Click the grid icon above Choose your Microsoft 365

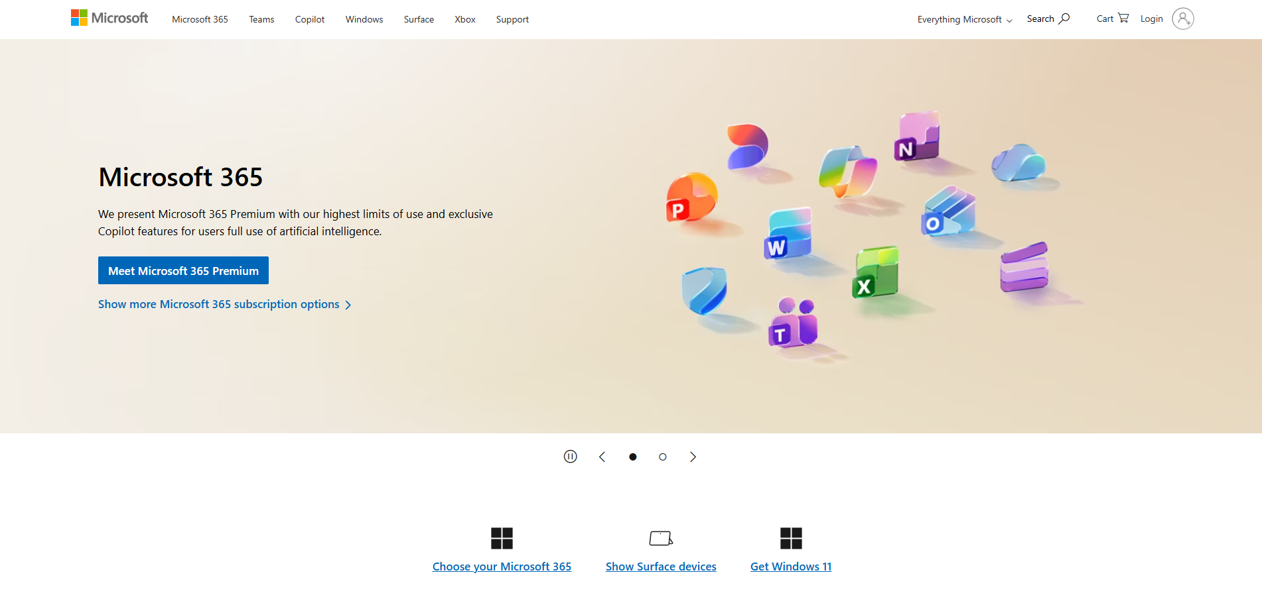502,538
